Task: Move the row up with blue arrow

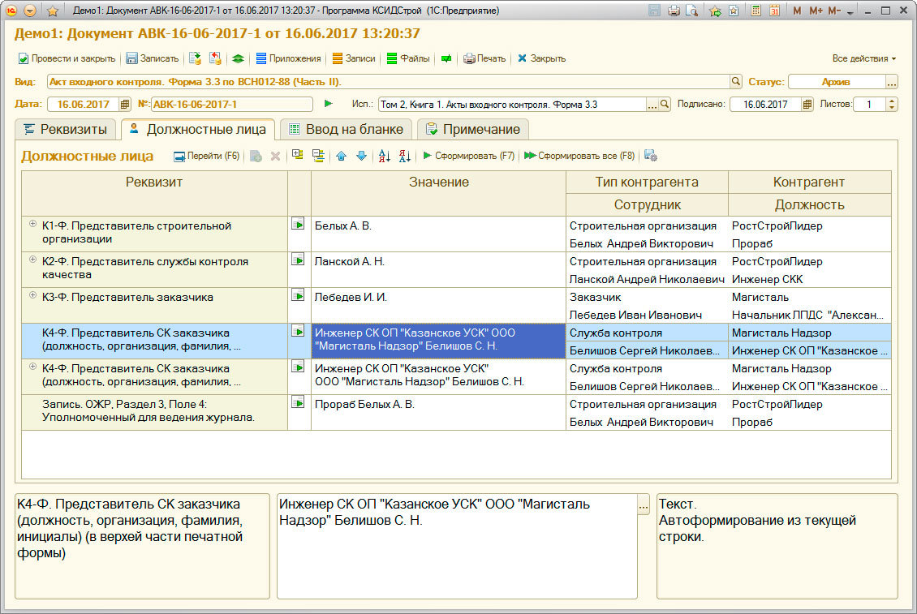Action: coord(341,156)
